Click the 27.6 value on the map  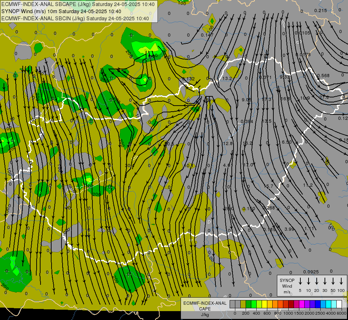coord(324,97)
